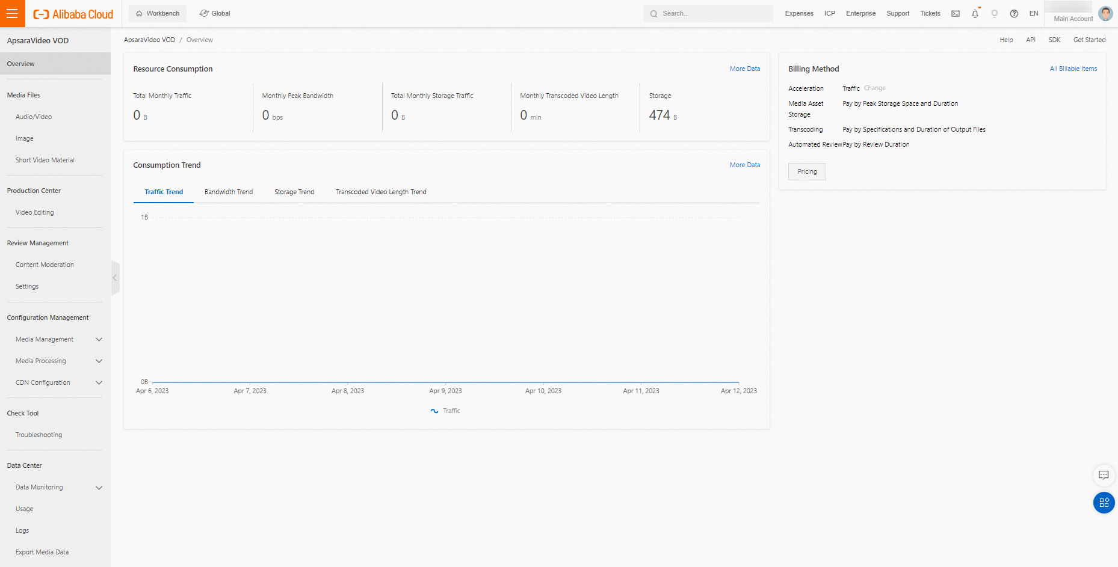Screen dimensions: 1118x567
Task: Open Settings under Review Management
Action: click(27, 286)
